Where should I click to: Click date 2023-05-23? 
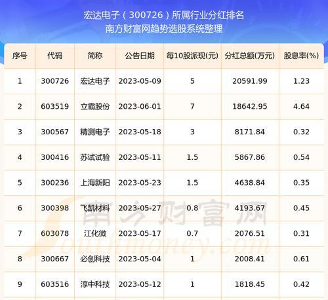coord(140,183)
